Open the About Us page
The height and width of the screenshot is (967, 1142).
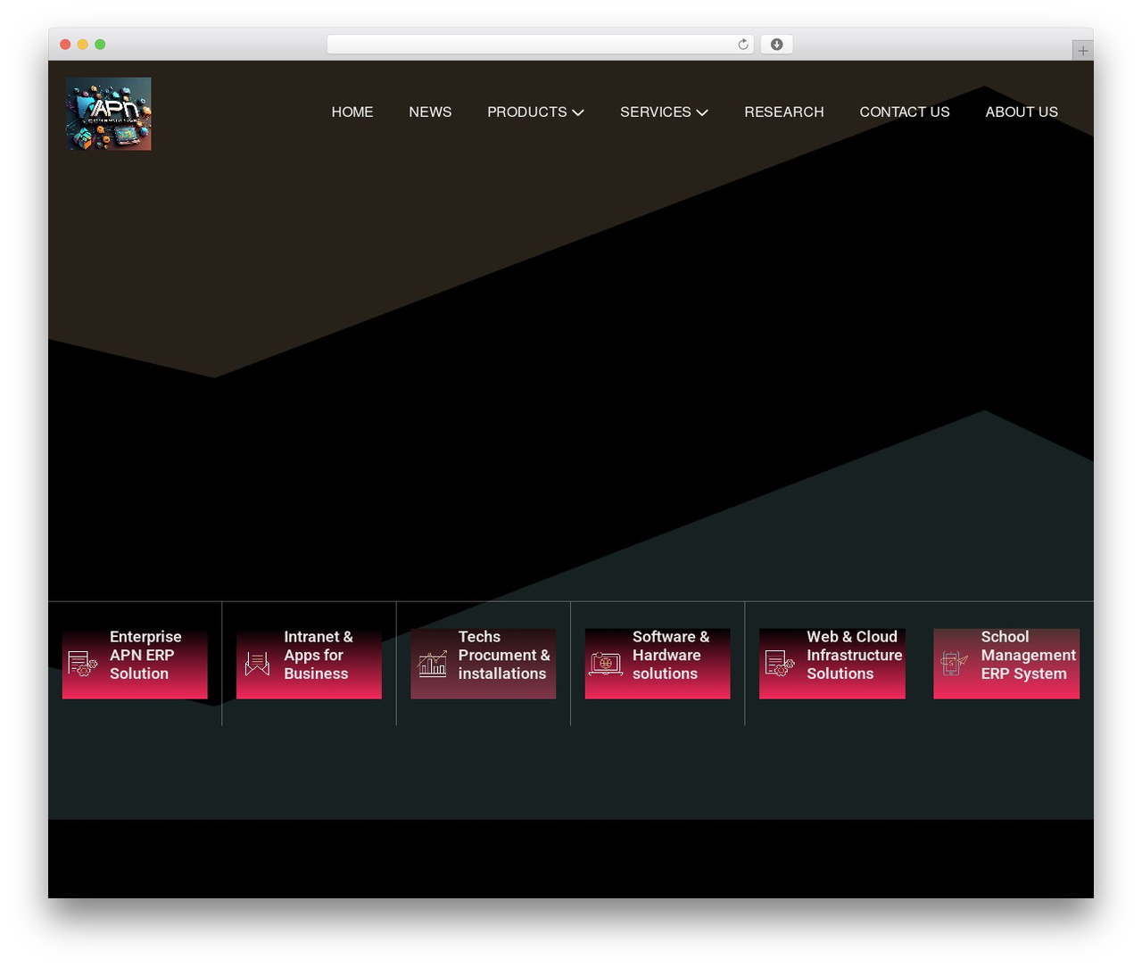point(1022,112)
